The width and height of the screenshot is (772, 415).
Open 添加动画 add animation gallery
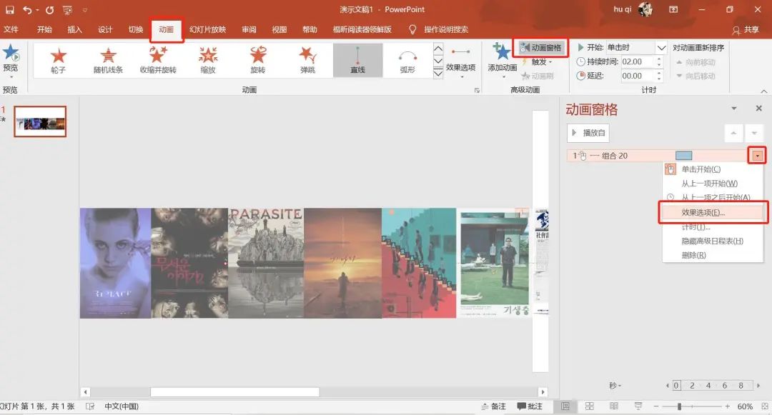(x=503, y=60)
